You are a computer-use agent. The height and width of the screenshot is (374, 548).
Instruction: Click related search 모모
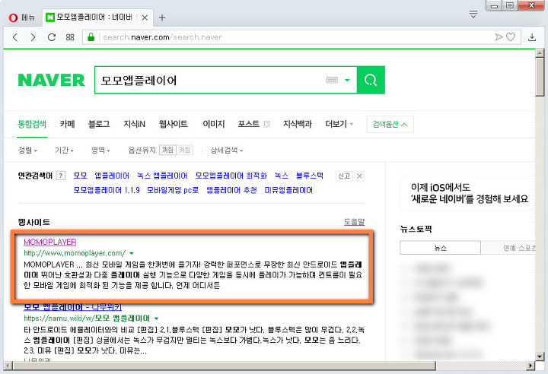point(80,176)
